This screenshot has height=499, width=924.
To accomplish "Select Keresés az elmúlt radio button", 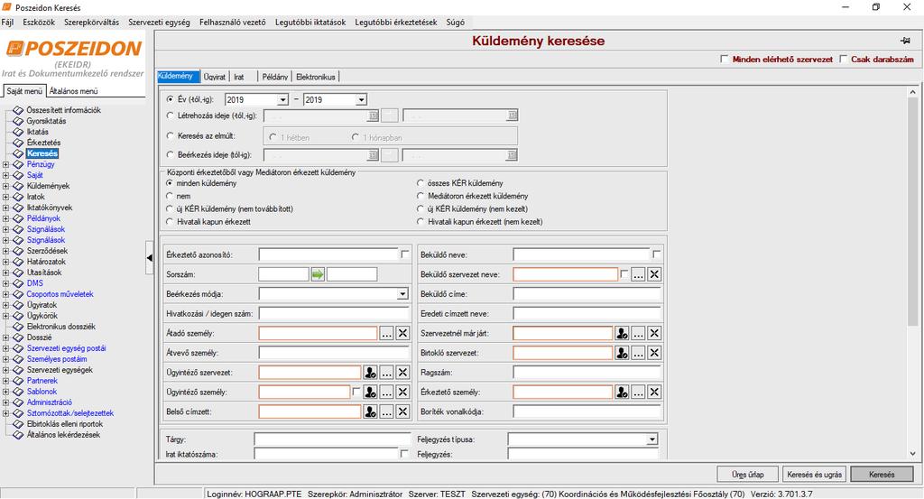I will pyautogui.click(x=171, y=135).
